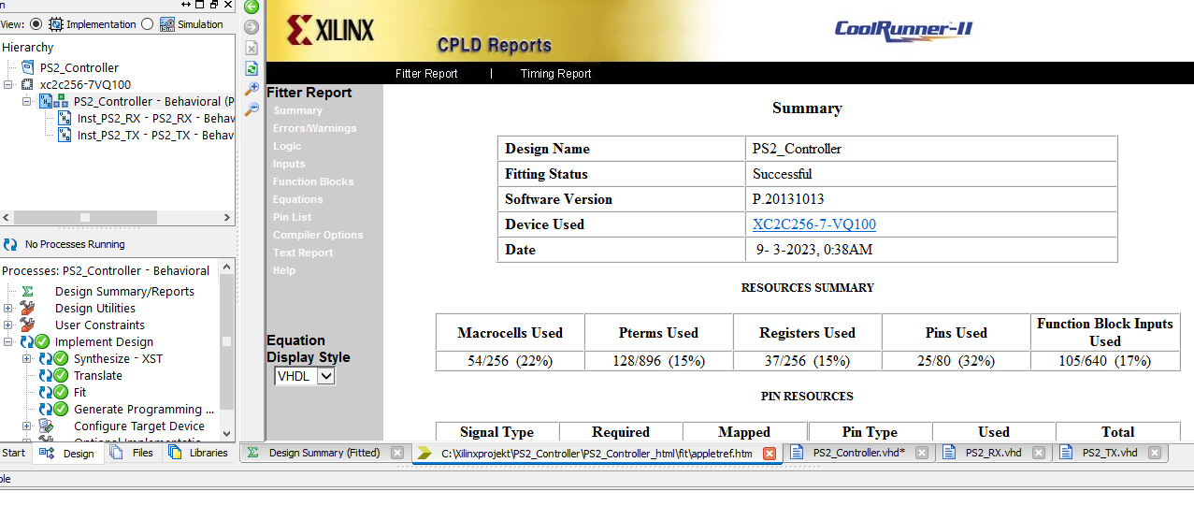Click the green back arrow icon
Viewport: 1194px width, 506px height.
click(251, 7)
